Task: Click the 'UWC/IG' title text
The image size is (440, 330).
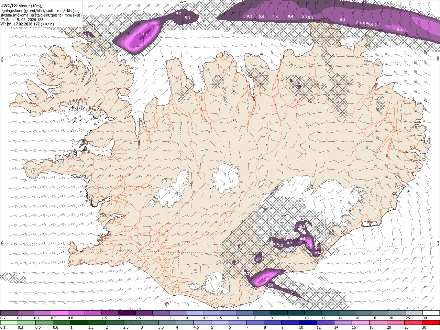Action: tap(8, 5)
